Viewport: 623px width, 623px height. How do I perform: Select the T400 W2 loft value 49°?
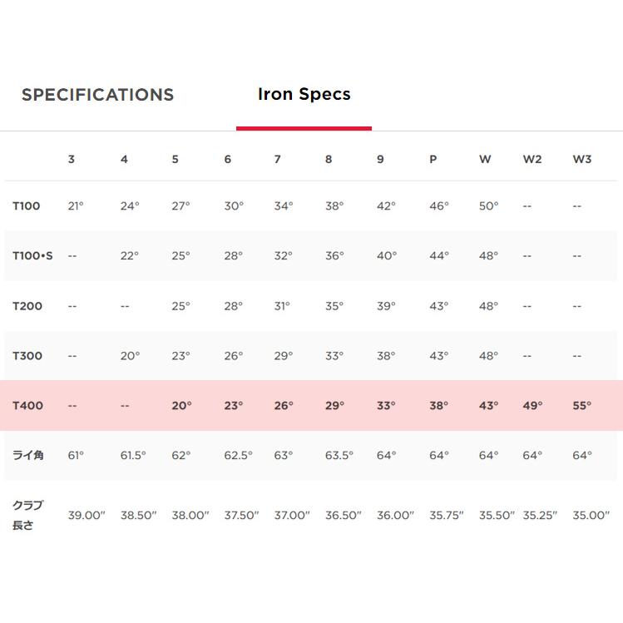click(532, 406)
